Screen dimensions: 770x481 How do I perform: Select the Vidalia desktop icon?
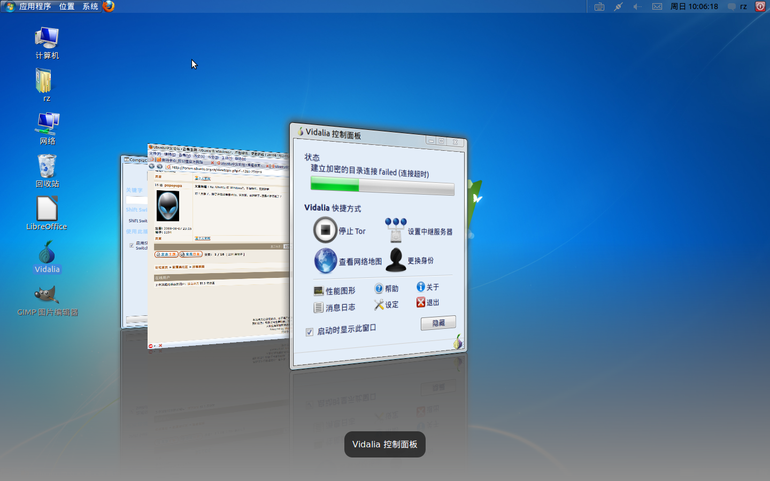click(x=47, y=257)
